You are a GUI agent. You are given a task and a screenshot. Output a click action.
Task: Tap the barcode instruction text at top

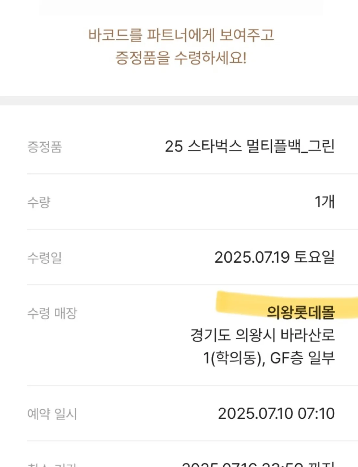(181, 46)
